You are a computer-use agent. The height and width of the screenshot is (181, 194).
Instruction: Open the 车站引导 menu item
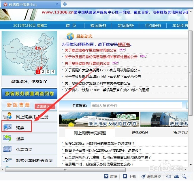click(x=180, y=26)
